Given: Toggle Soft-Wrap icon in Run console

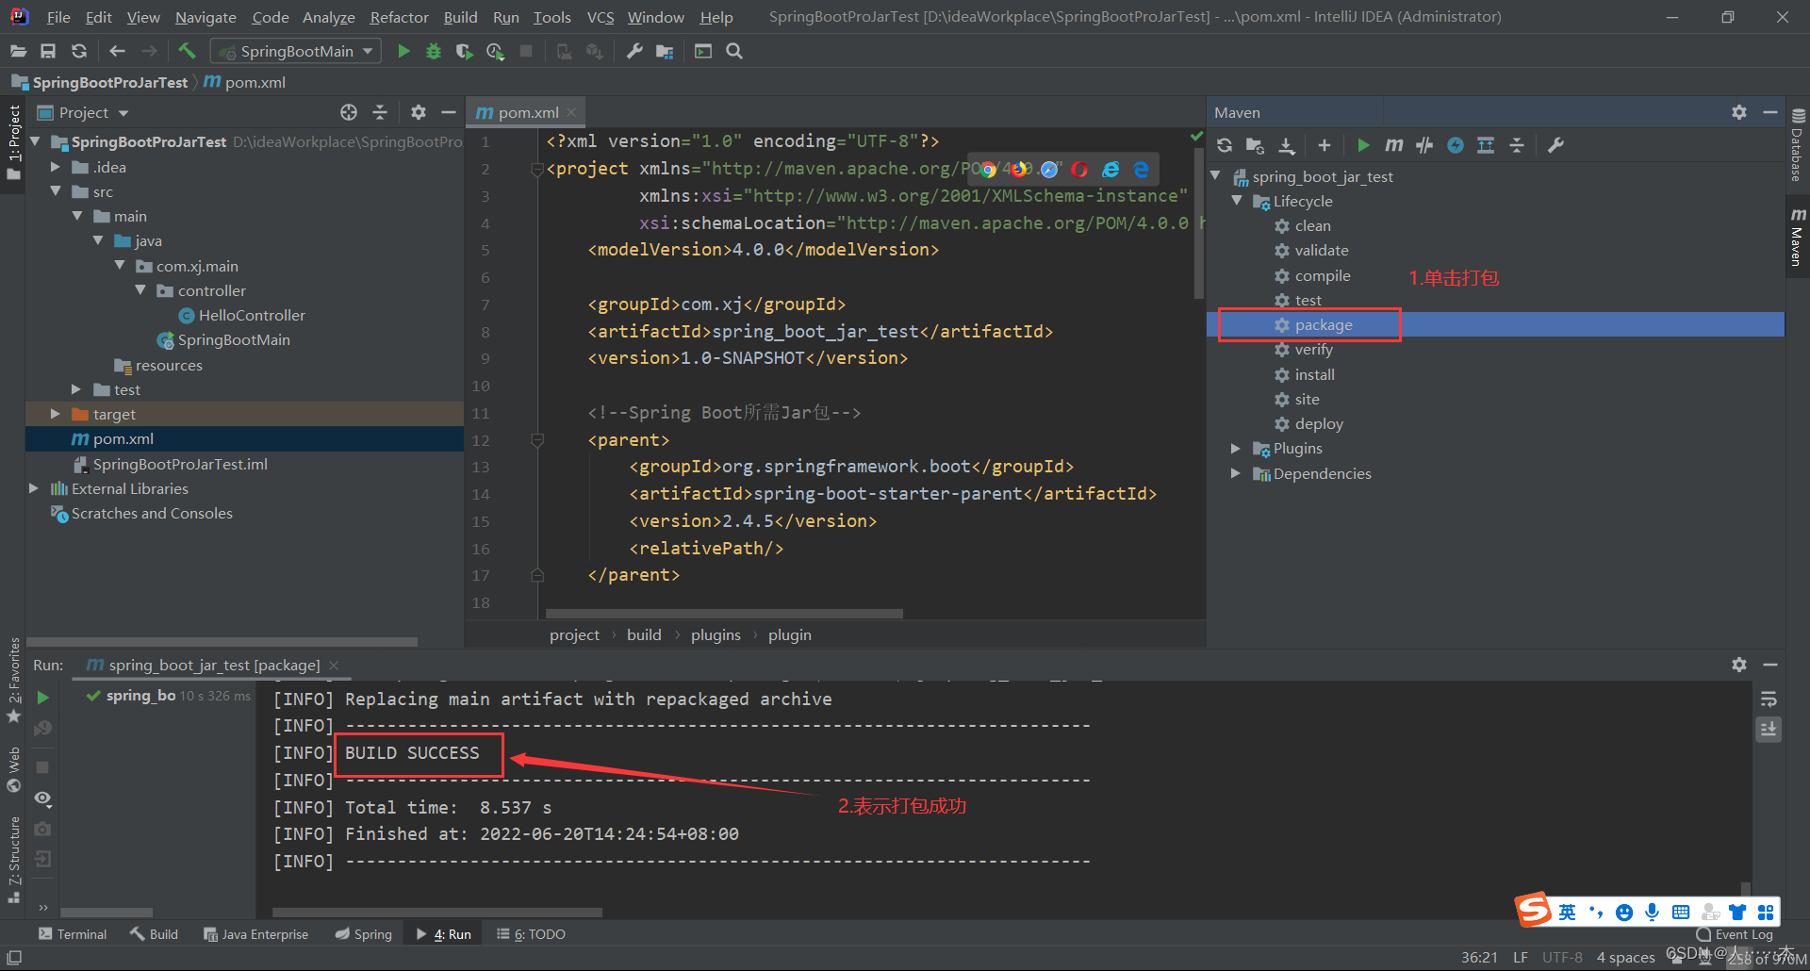Looking at the screenshot, I should coord(1769,699).
